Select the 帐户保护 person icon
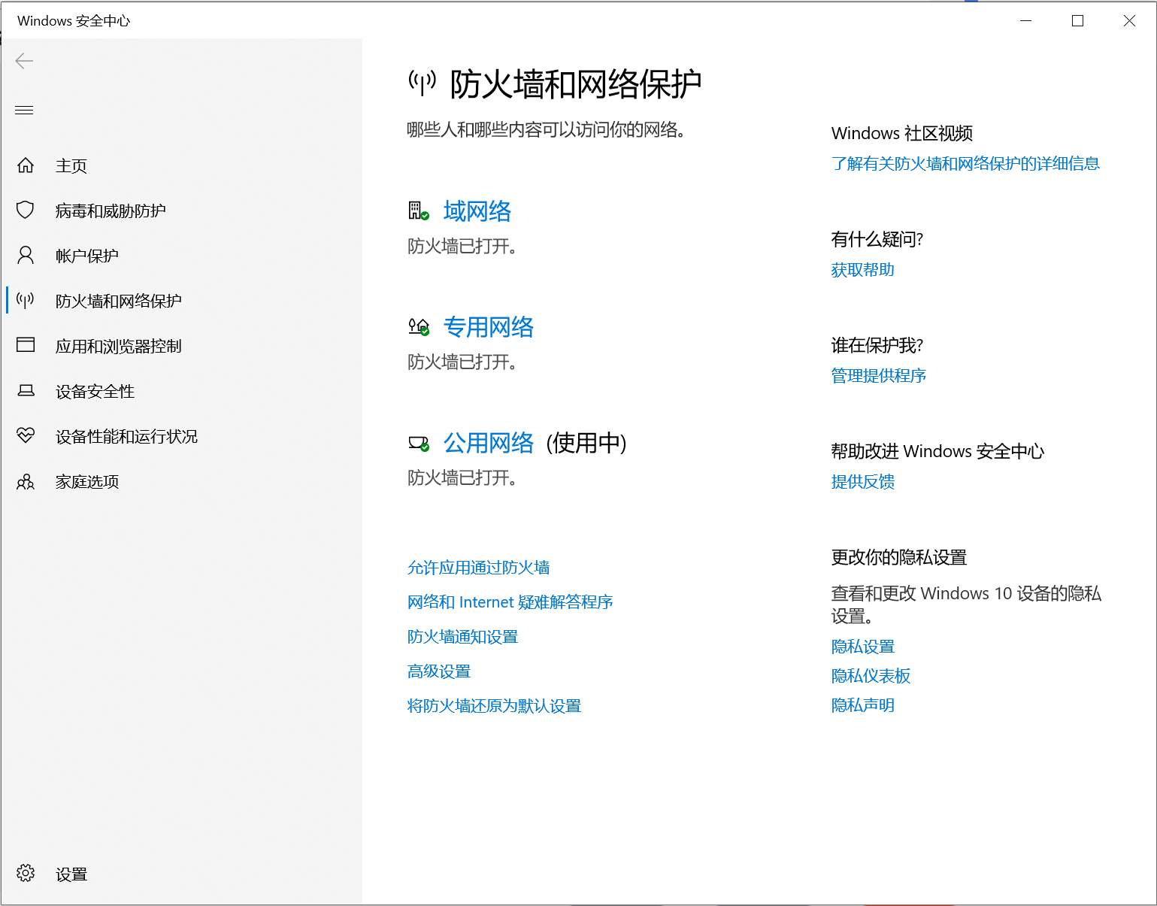 [25, 255]
